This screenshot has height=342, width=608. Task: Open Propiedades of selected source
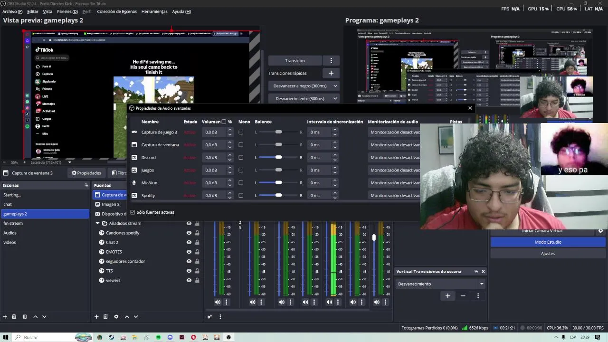coord(86,173)
